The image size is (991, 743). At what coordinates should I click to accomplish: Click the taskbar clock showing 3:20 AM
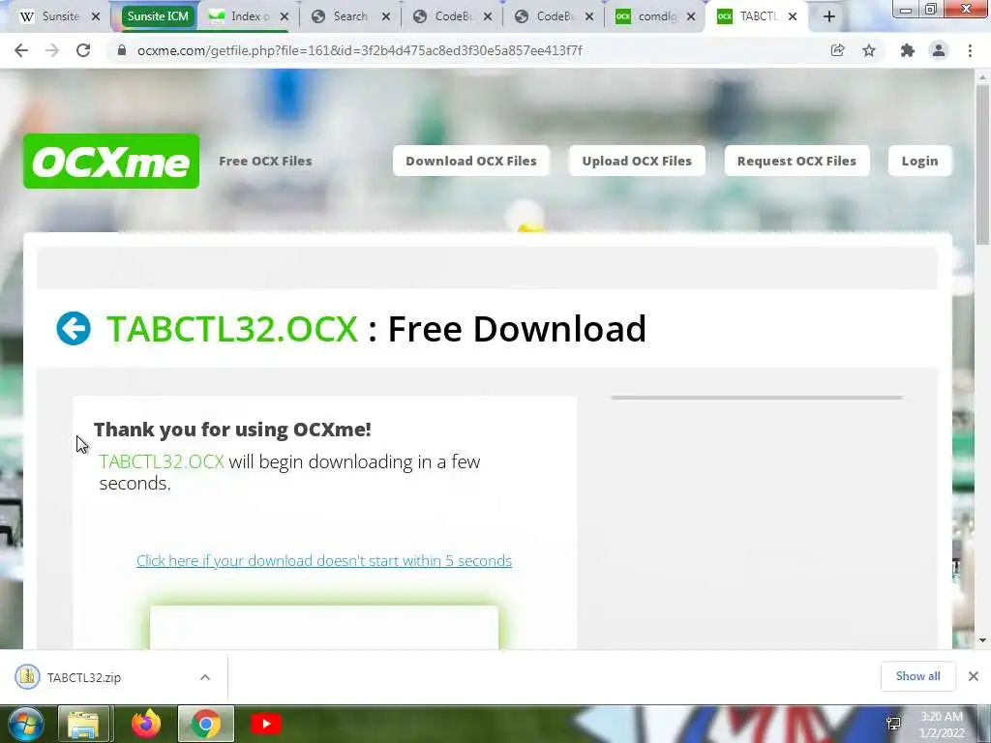coord(942,725)
